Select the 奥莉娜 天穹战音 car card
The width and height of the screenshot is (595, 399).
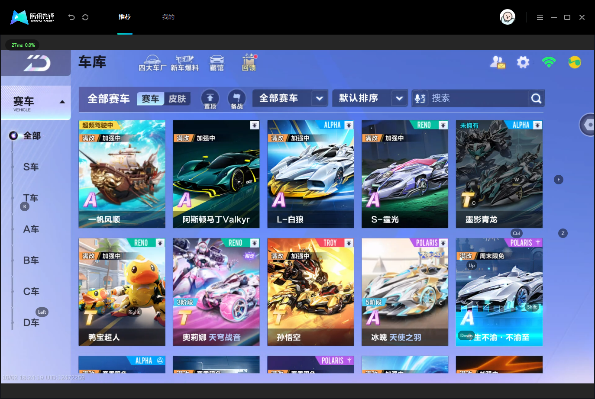216,292
